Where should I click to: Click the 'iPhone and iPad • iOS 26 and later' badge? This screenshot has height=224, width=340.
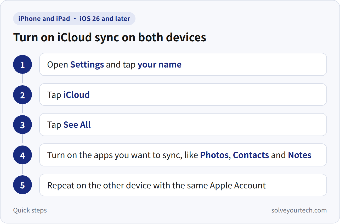[x=74, y=19]
